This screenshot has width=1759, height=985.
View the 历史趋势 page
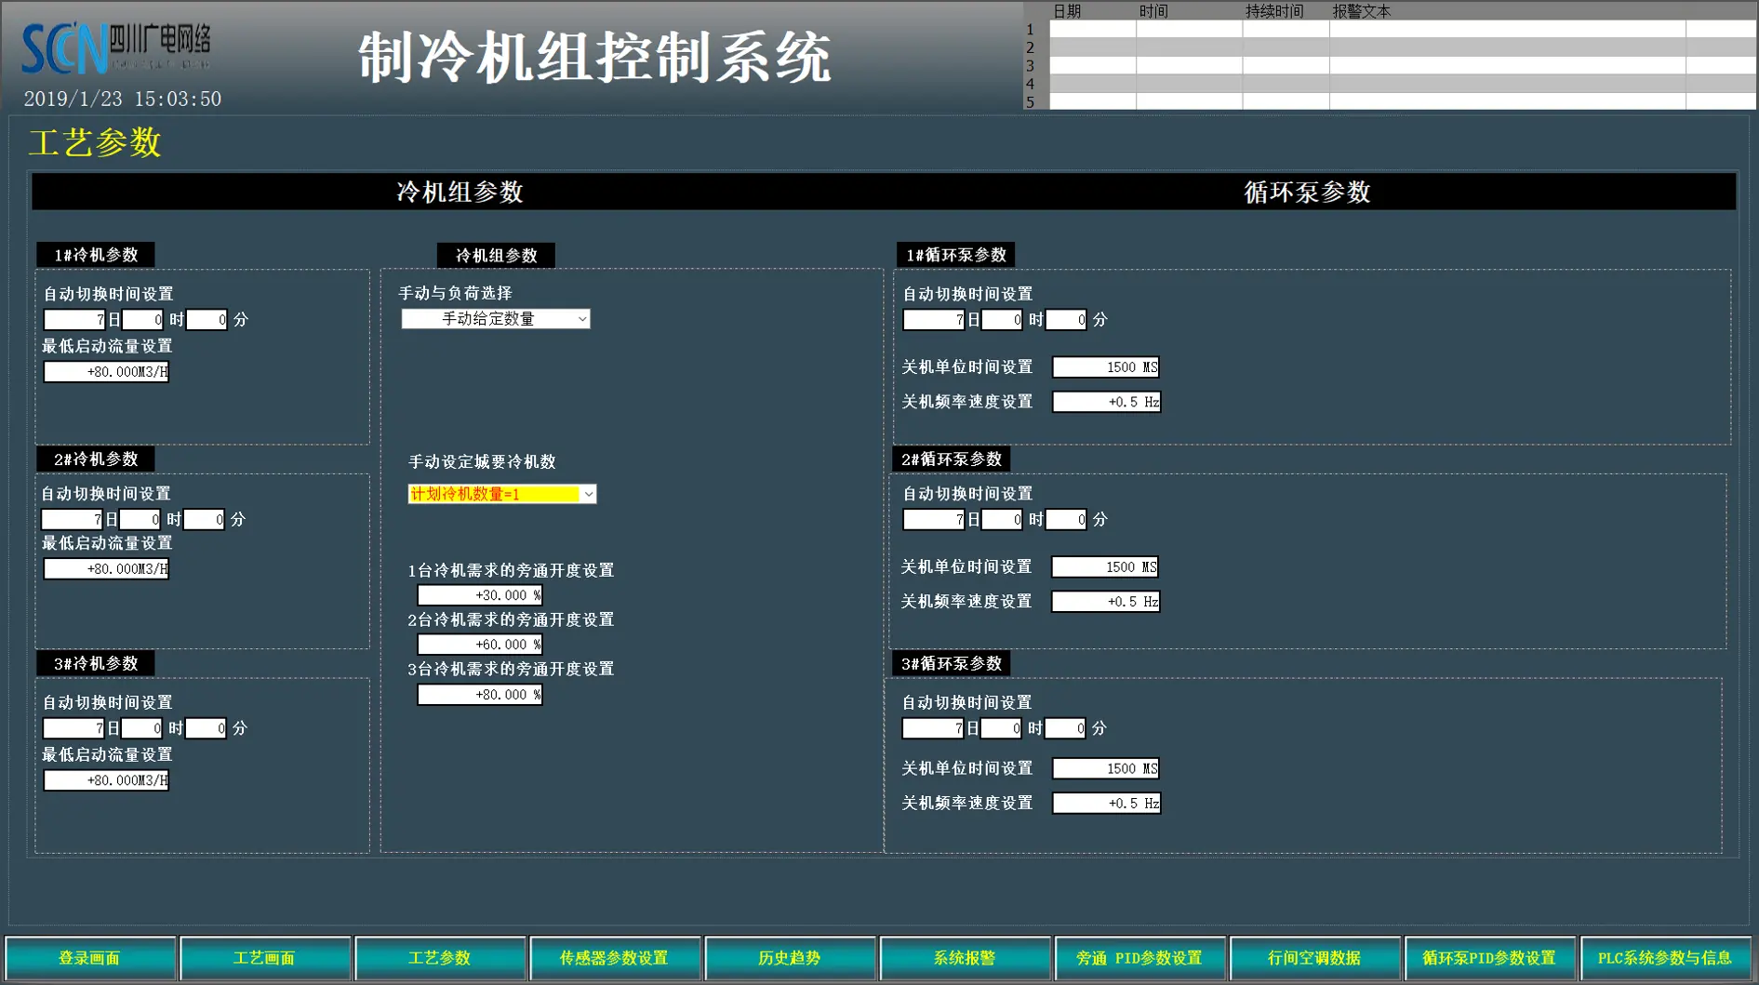pos(790,958)
